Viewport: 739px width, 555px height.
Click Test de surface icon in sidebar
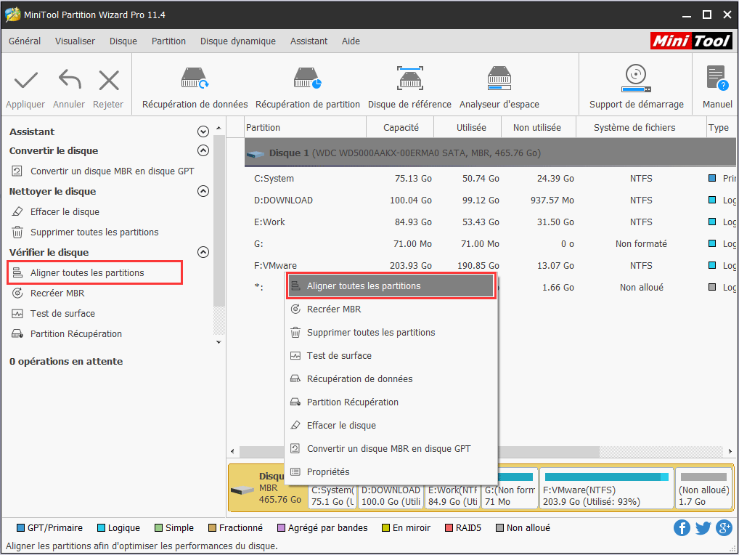[x=17, y=314]
